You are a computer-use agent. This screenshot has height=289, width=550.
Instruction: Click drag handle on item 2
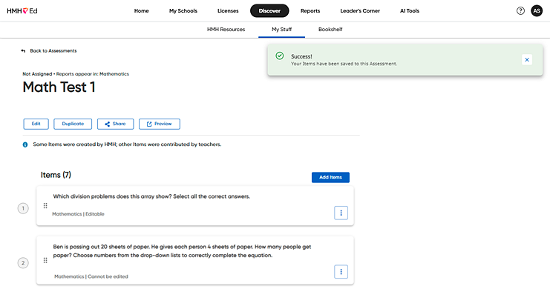click(x=45, y=260)
